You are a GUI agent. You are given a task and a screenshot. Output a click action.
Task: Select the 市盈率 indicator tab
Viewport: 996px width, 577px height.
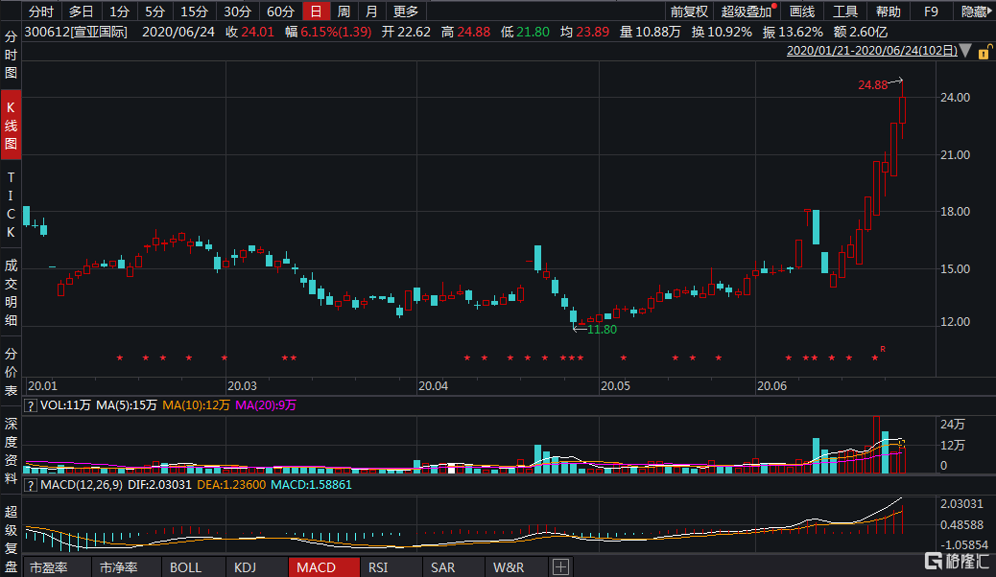point(48,567)
